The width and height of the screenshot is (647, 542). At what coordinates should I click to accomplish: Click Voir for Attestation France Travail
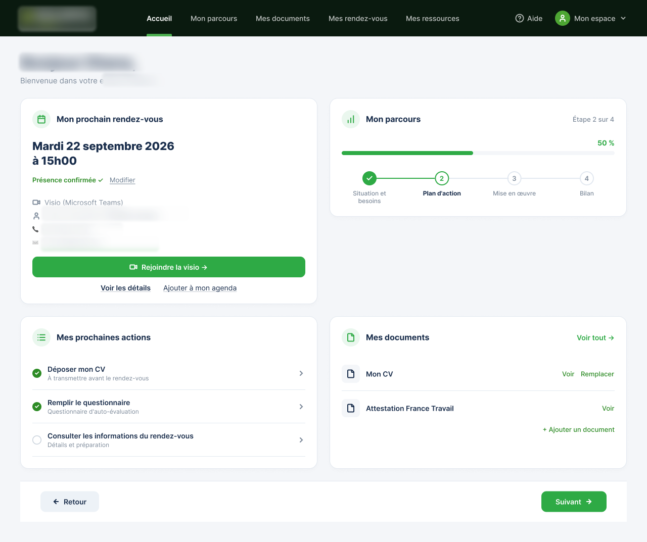tap(608, 408)
